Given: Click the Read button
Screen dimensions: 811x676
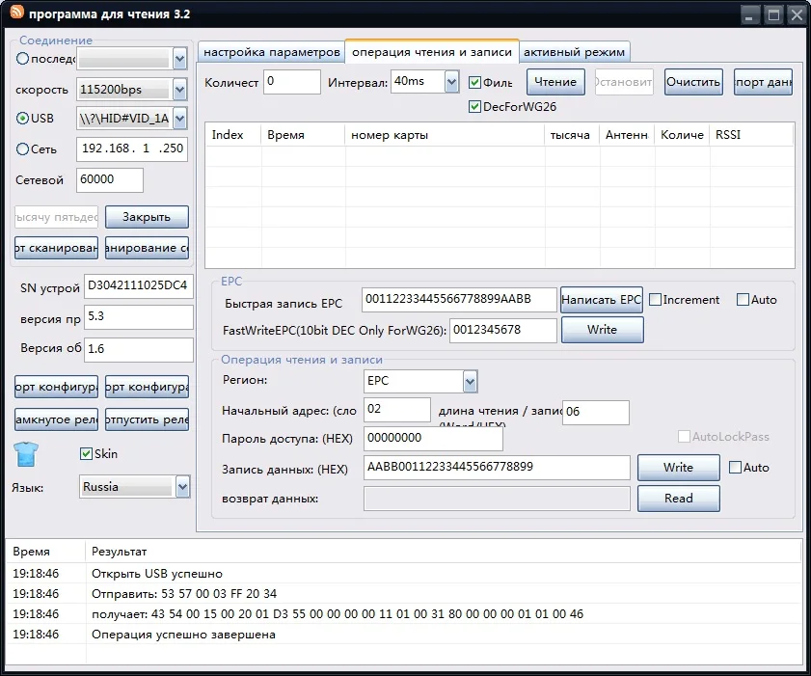Looking at the screenshot, I should click(x=679, y=499).
